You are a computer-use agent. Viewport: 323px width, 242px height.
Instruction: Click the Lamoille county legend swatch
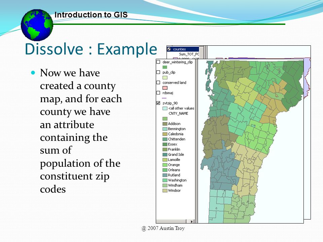(x=165, y=160)
